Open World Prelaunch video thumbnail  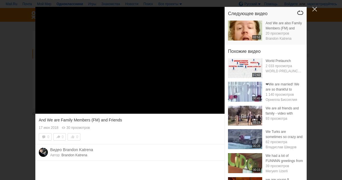pos(245,68)
